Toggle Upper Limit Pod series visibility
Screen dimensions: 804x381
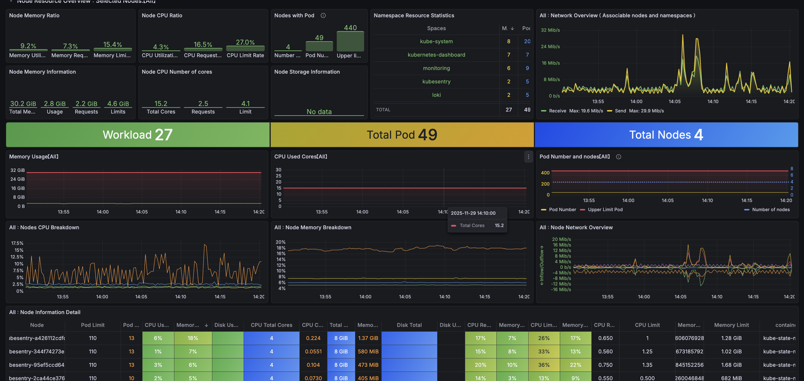pyautogui.click(x=605, y=210)
